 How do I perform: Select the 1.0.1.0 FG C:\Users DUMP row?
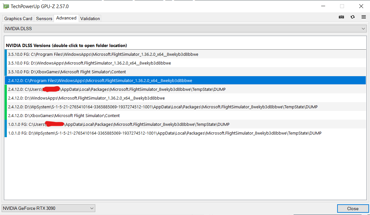(x=185, y=124)
